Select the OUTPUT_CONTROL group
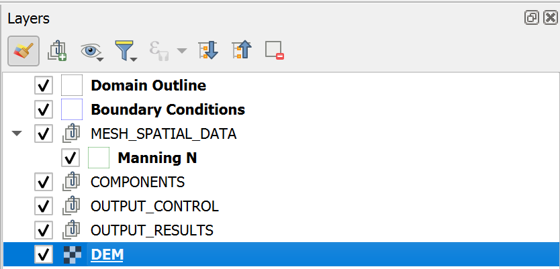 pos(154,206)
